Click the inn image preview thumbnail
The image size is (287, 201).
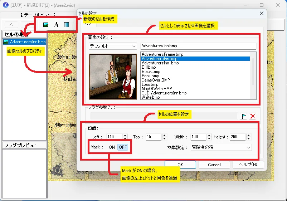tap(113, 77)
